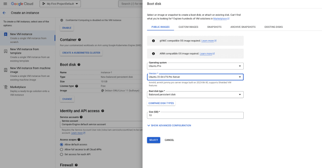Click the New VM instance from machine image icon
Image resolution: width=322 pixels, height=168 pixels.
click(x=6, y=70)
